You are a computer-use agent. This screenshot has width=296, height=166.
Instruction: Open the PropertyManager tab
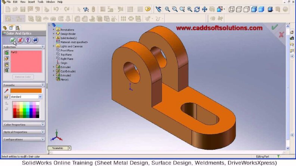coord(11,28)
